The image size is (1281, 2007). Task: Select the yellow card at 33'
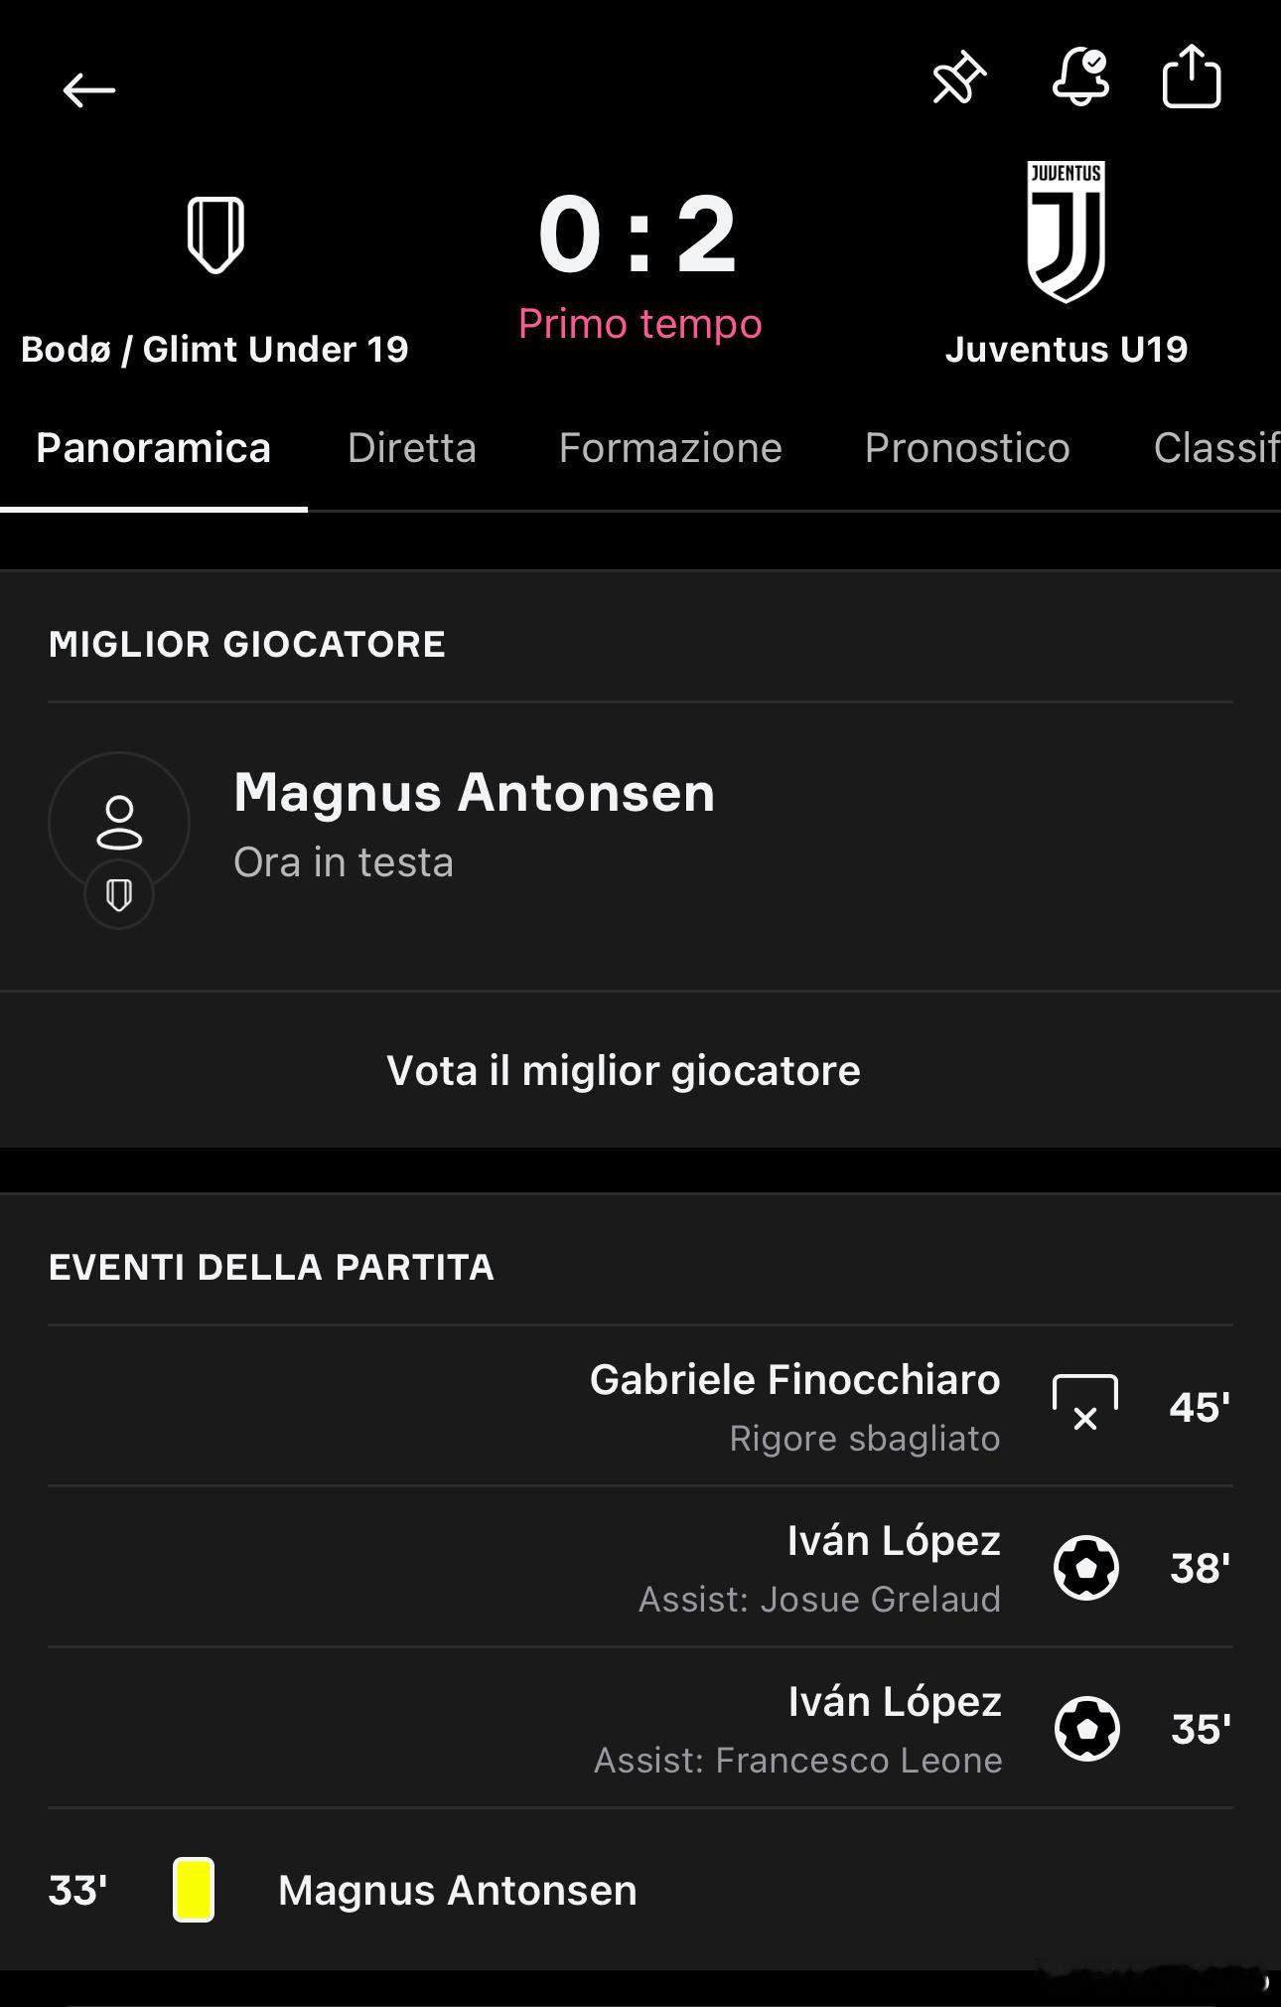194,1890
